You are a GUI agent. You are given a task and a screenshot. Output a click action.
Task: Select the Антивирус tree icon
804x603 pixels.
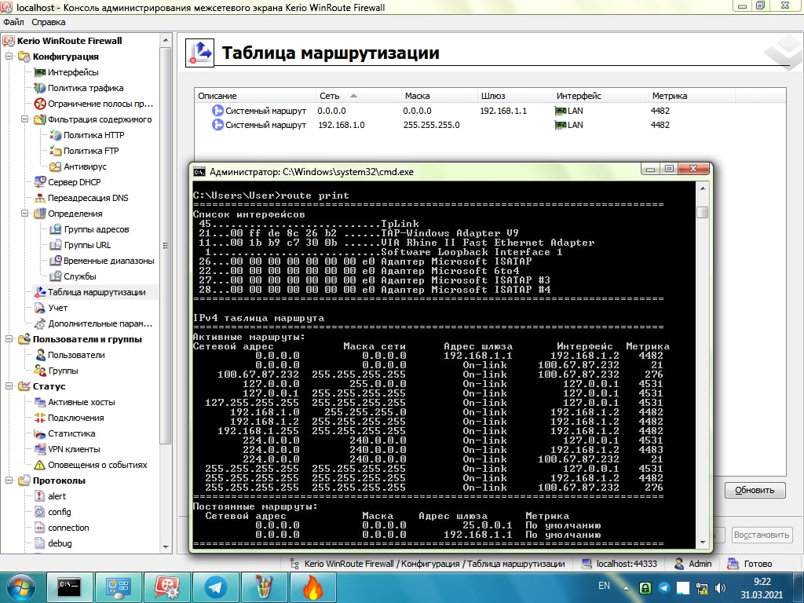click(x=56, y=166)
